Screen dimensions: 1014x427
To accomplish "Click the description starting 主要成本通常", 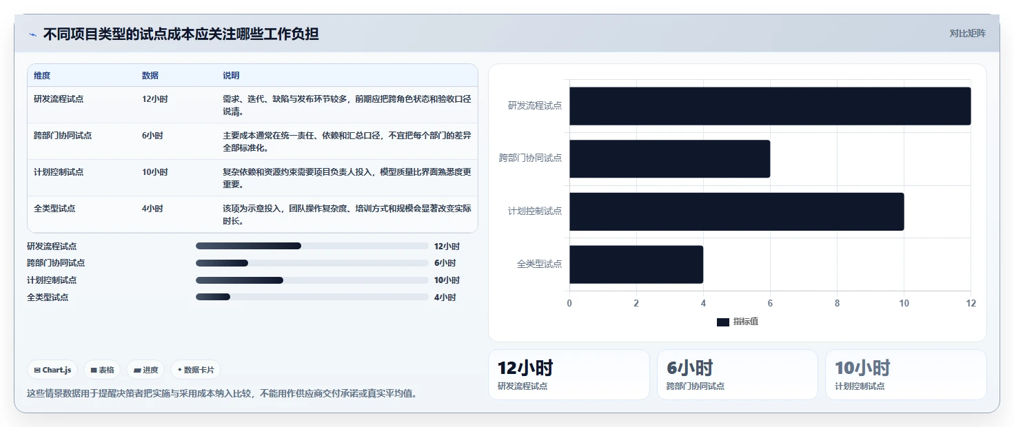I will point(347,142).
